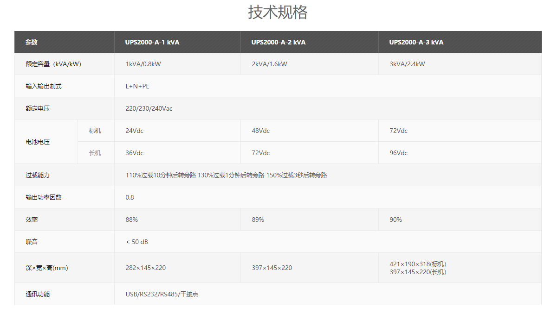This screenshot has height=314, width=551.
Task: Click the 110%过载10分钟后转旁路 overload text
Action: point(161,175)
